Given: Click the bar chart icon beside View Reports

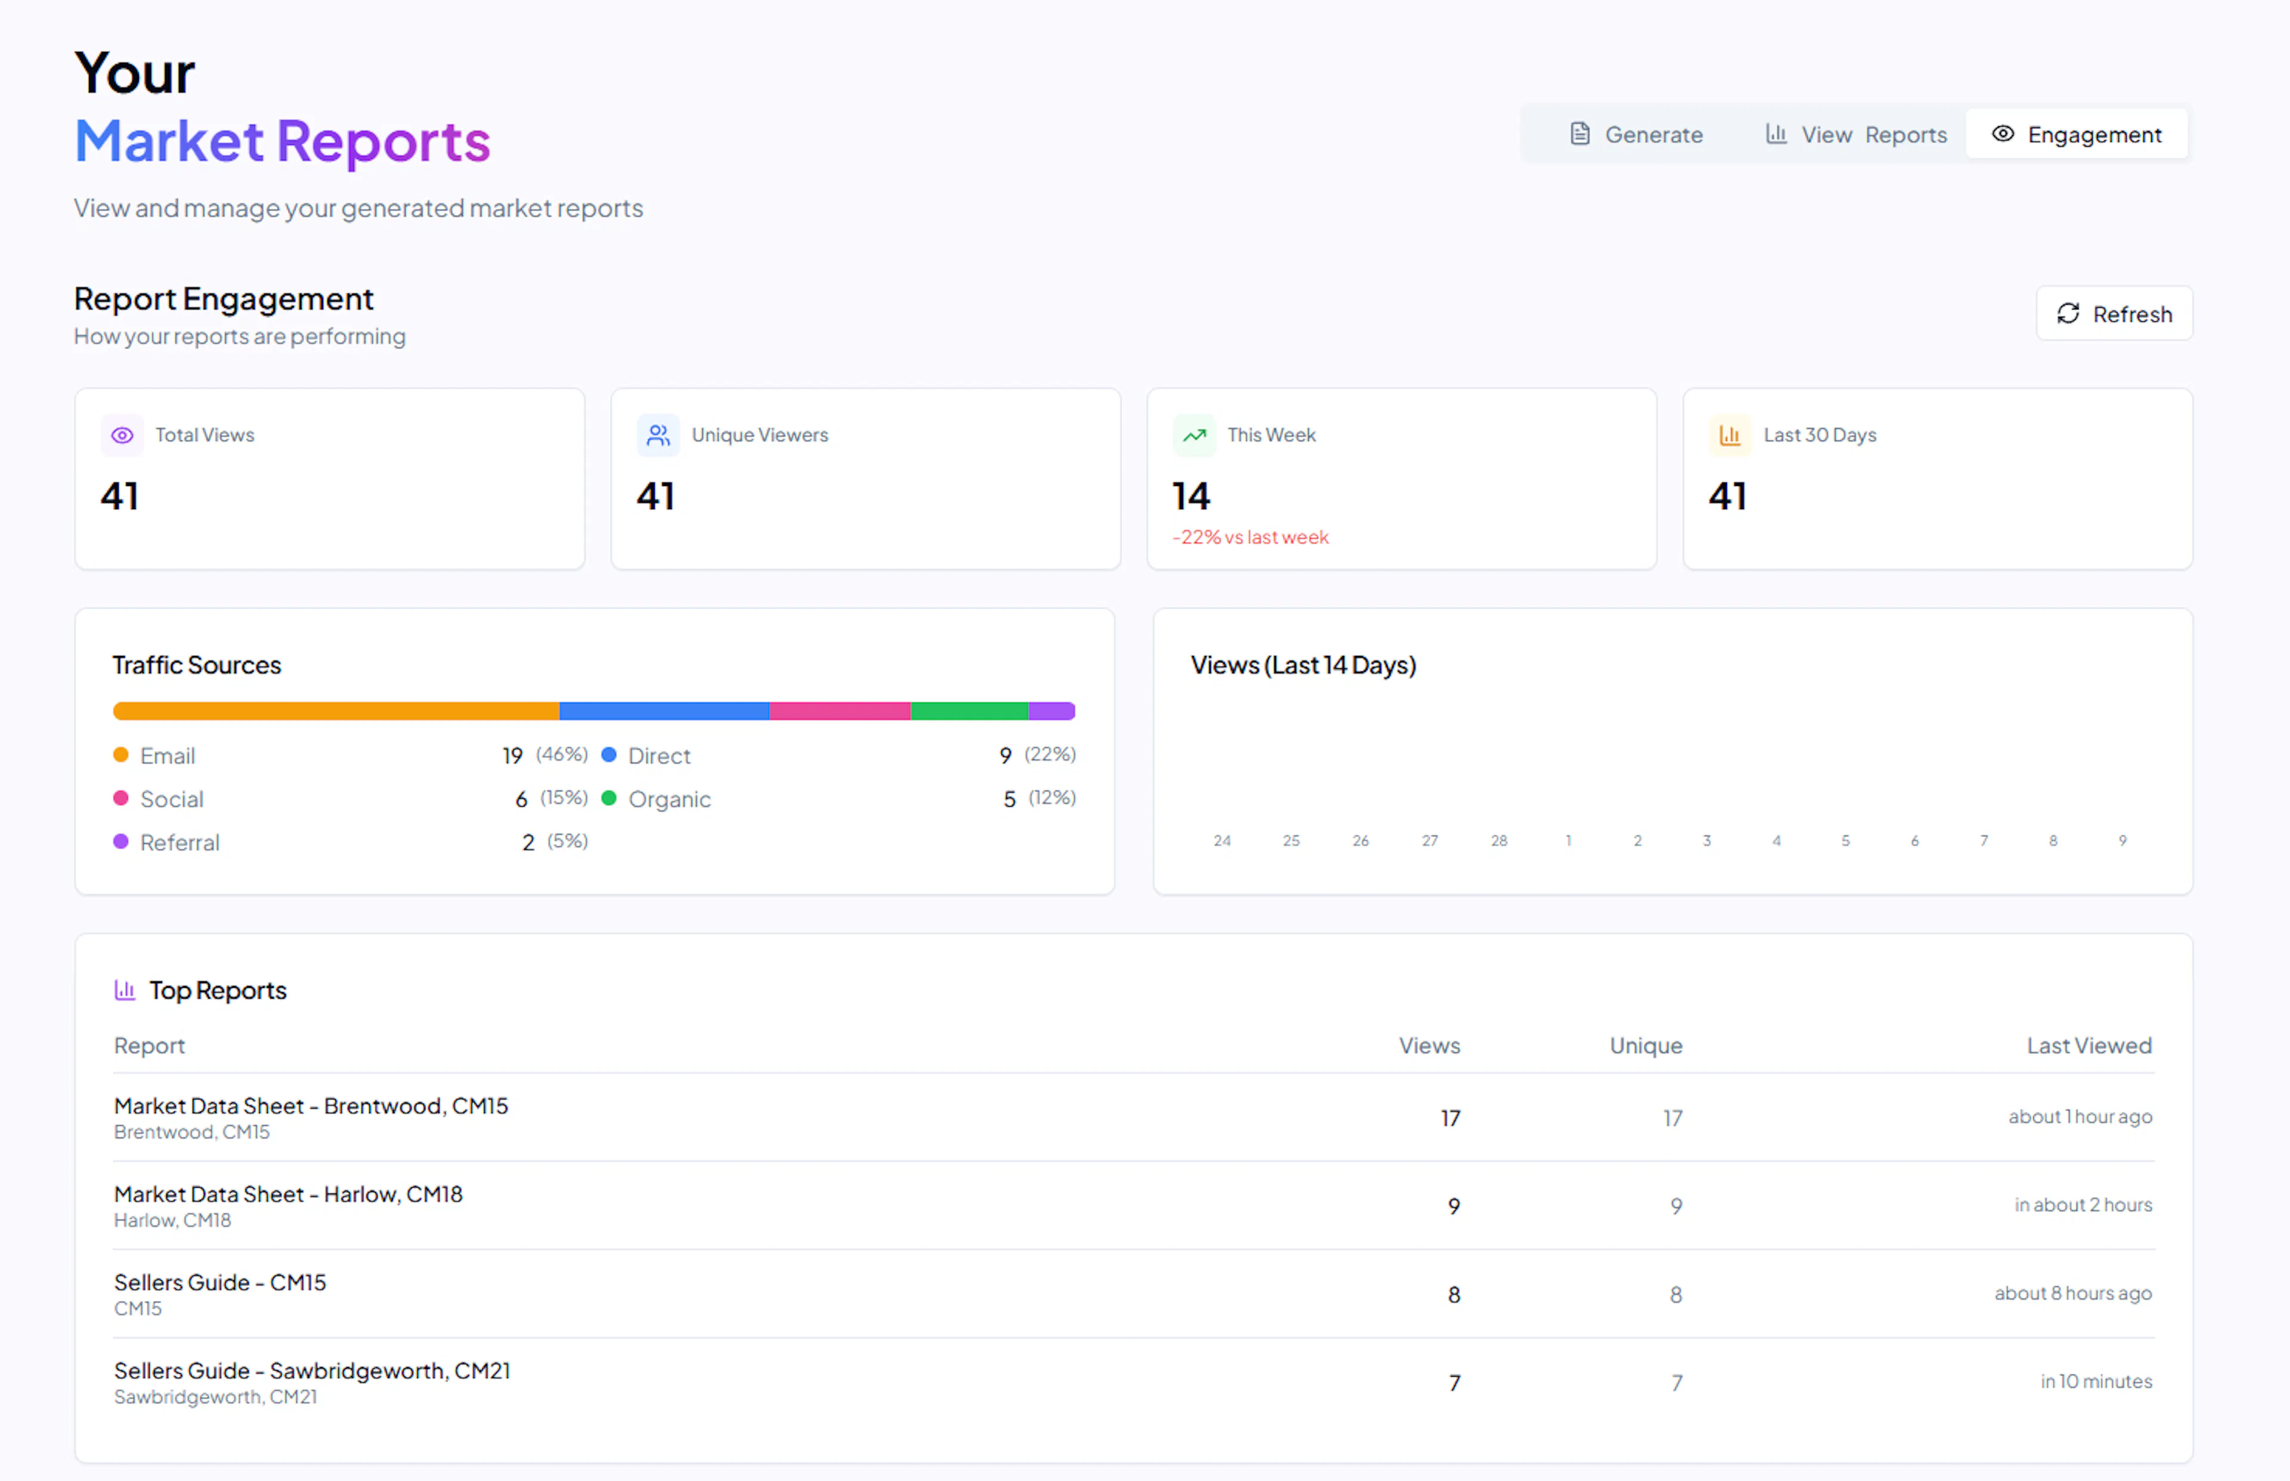Looking at the screenshot, I should pyautogui.click(x=1775, y=134).
